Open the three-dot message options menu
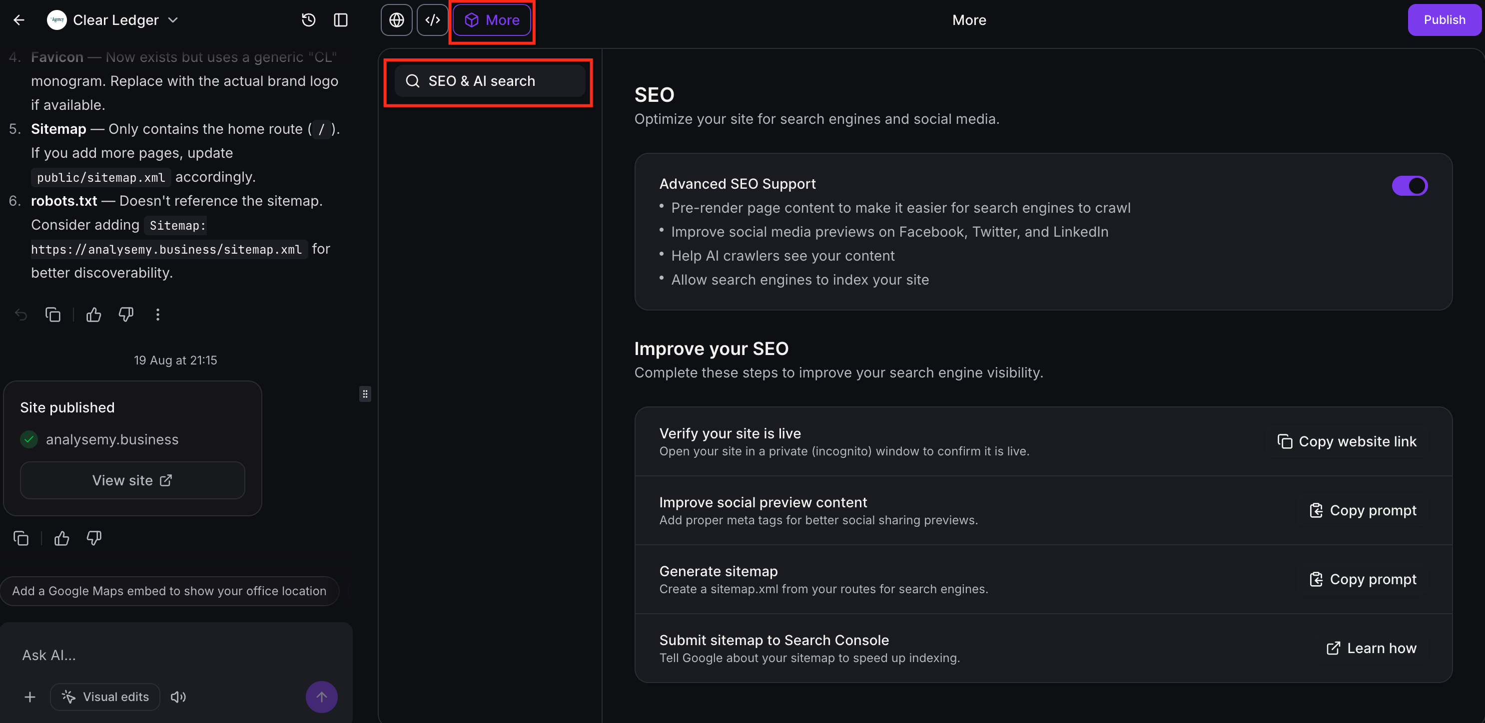Screen dimensions: 1485x723 (157, 315)
